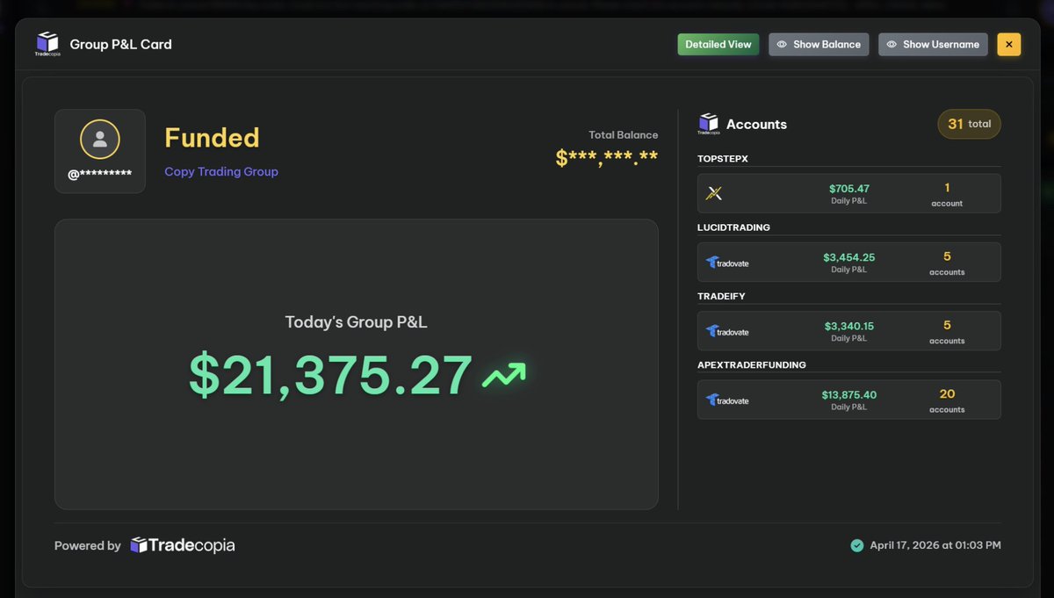The image size is (1054, 598).
Task: Click the TOPSTEPX section label
Action: click(723, 159)
